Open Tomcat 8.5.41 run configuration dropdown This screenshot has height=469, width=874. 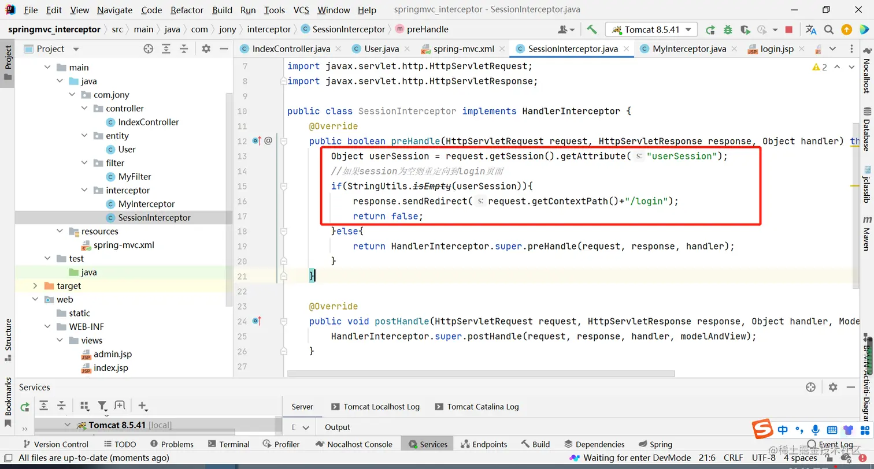click(x=651, y=29)
